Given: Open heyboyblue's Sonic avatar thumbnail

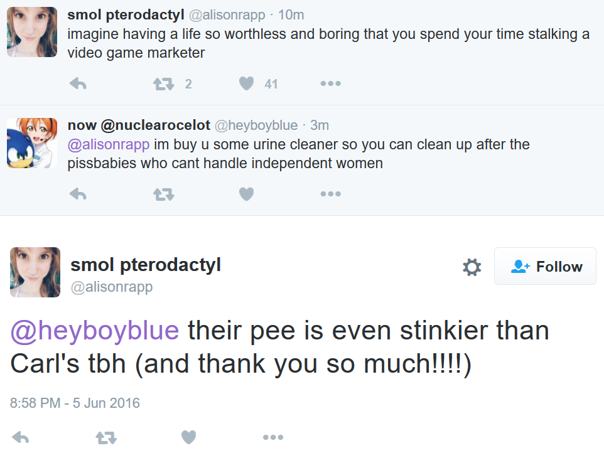Looking at the screenshot, I should pos(32,143).
